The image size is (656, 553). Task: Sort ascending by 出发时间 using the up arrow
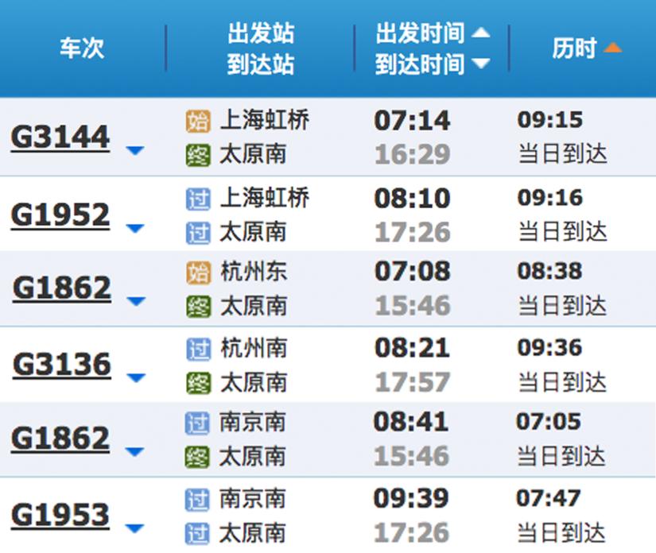pos(480,33)
